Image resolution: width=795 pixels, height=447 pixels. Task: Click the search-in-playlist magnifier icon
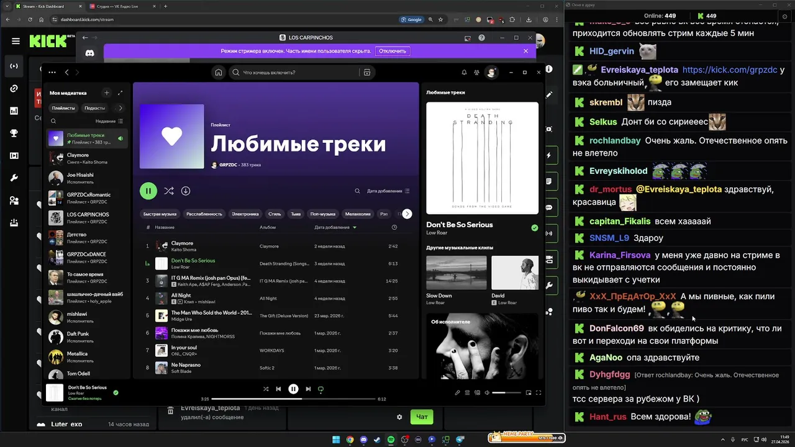[x=357, y=191]
